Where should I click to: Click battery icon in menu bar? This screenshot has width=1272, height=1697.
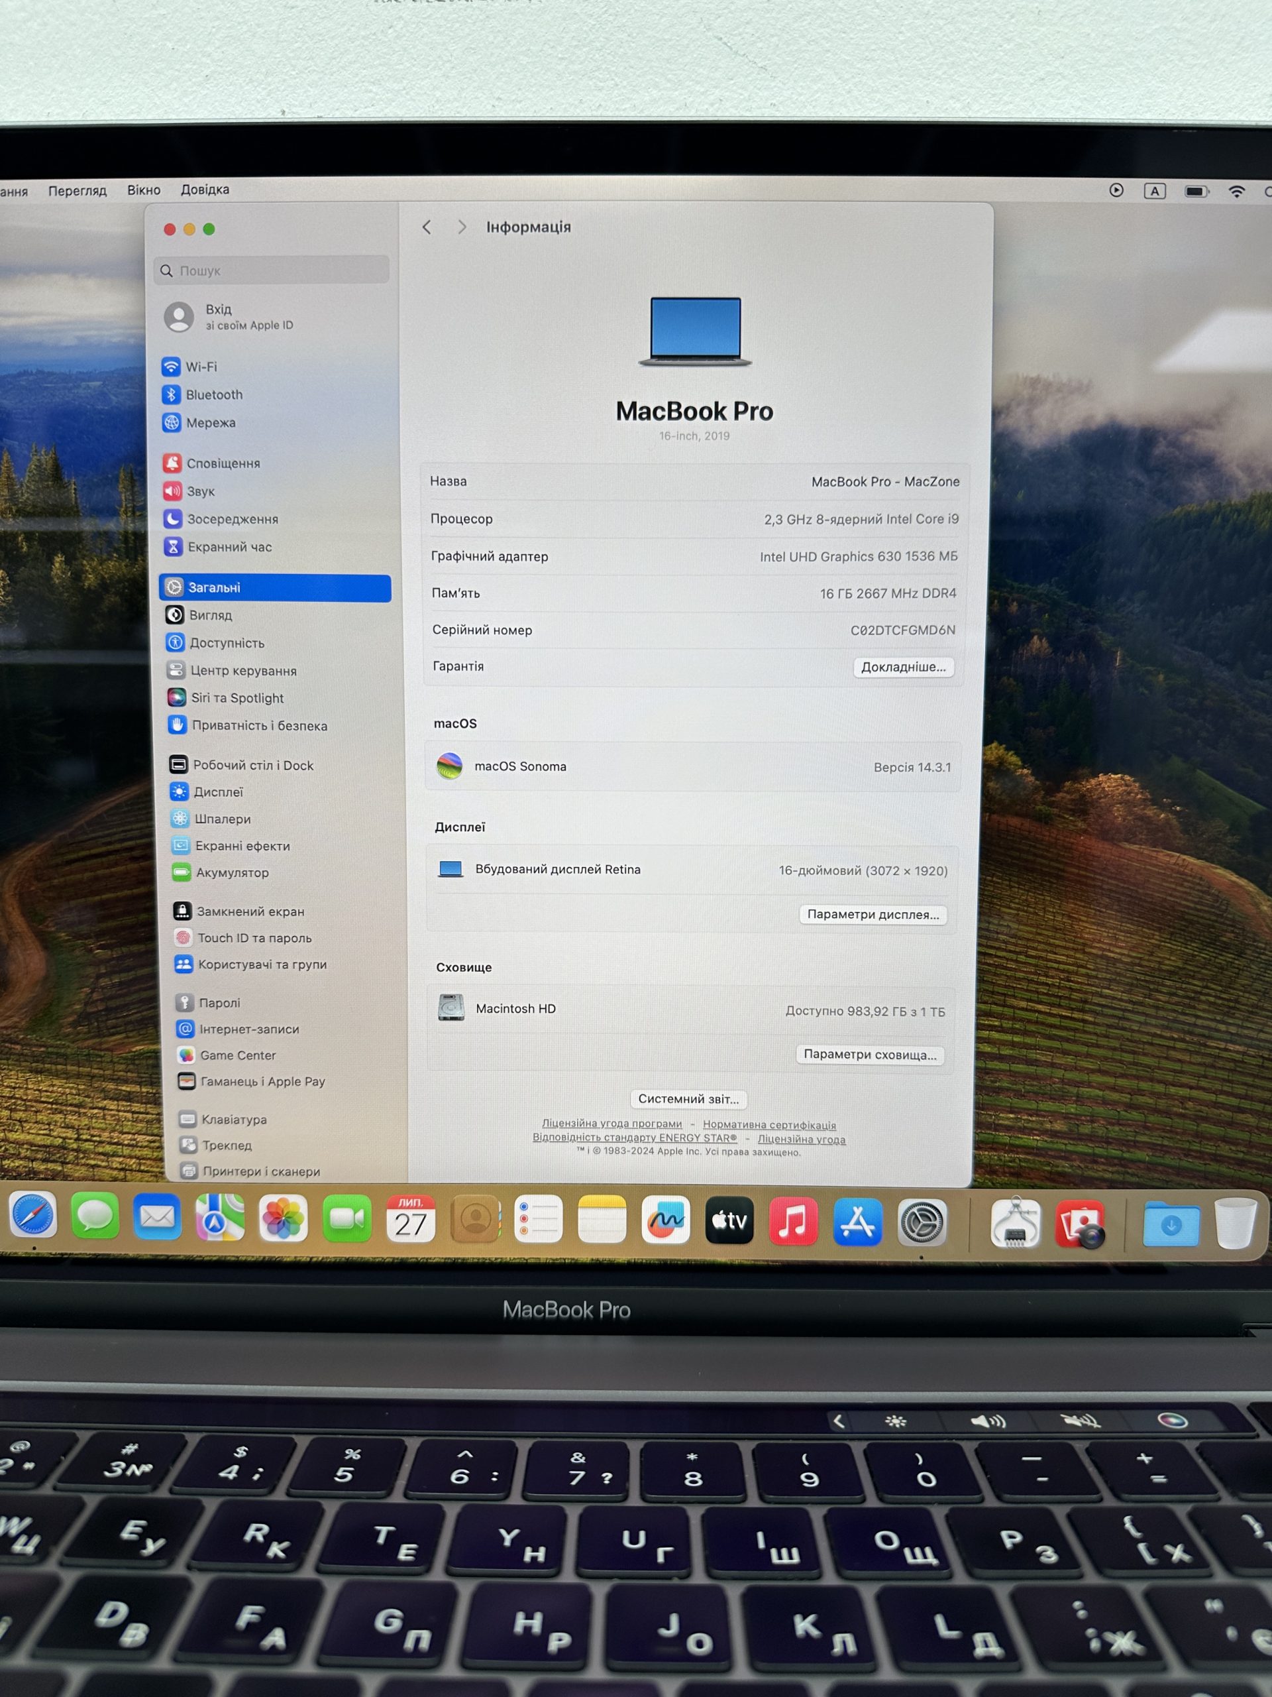pyautogui.click(x=1196, y=191)
